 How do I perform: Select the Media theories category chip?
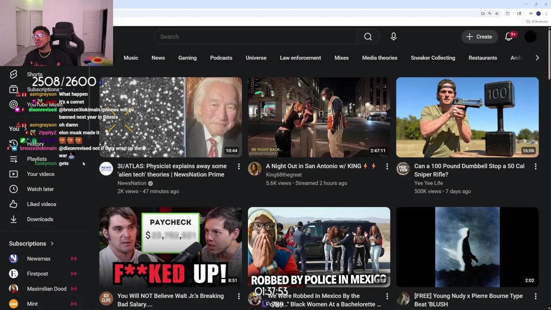380,58
